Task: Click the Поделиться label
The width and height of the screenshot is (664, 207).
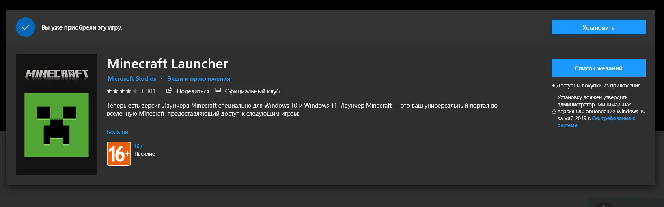Action: [193, 91]
